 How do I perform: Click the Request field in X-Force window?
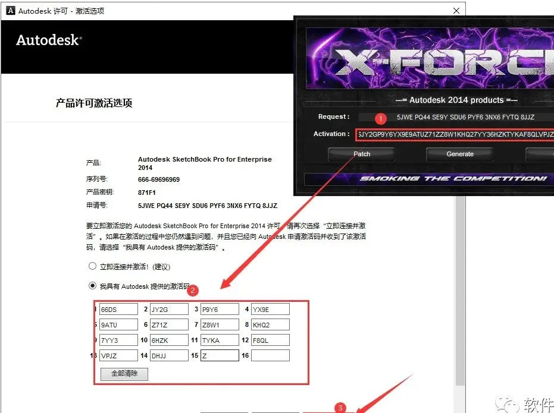coord(456,117)
